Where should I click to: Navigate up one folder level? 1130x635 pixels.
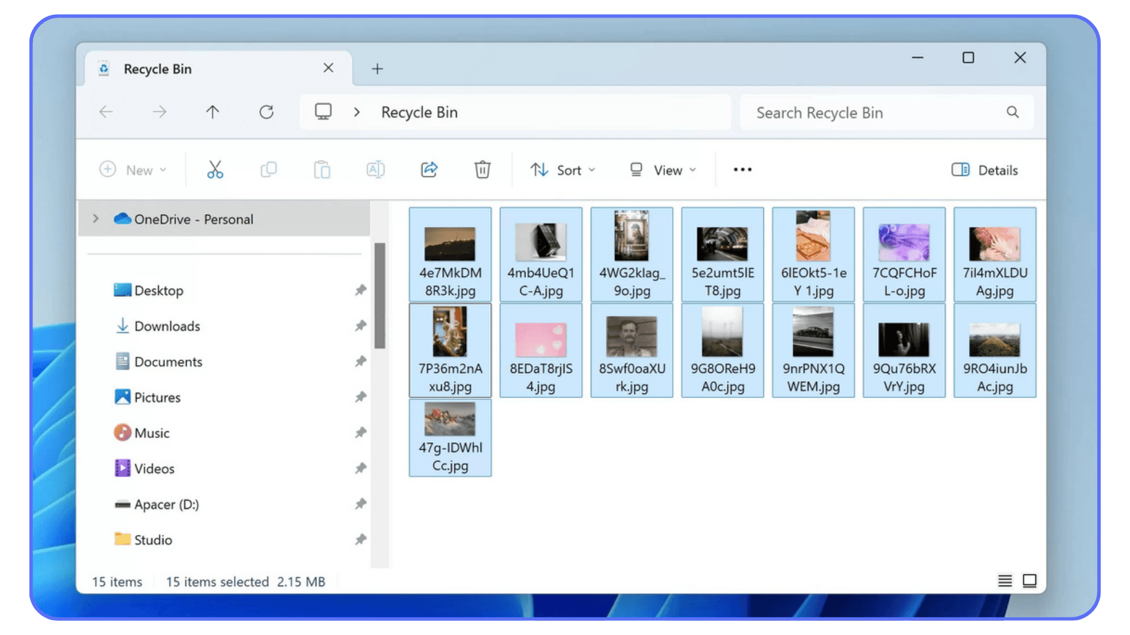(212, 112)
